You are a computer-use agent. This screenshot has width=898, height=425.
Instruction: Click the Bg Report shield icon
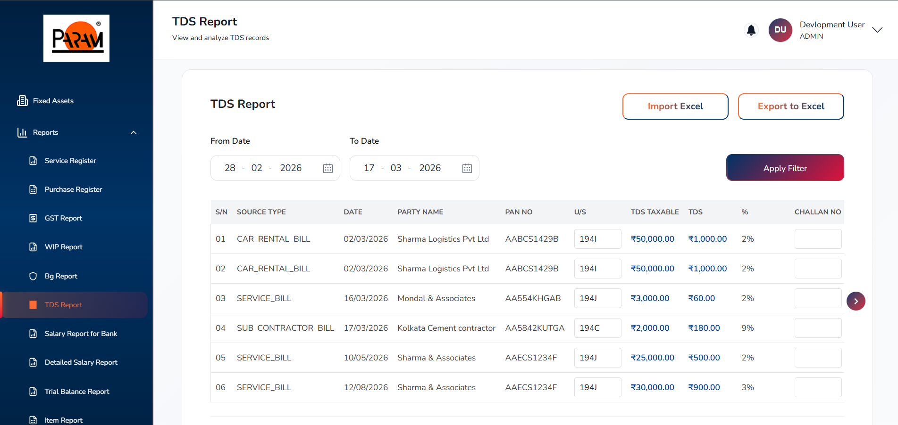pos(33,276)
